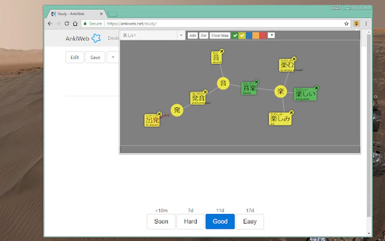Go to the browser home page
The image size is (385, 241).
[75, 23]
